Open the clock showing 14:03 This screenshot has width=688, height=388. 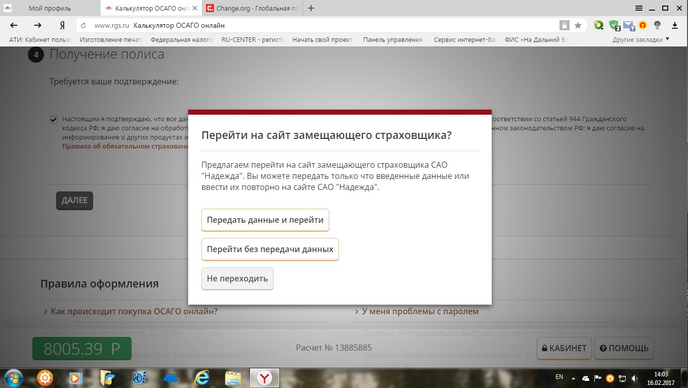coord(661,378)
